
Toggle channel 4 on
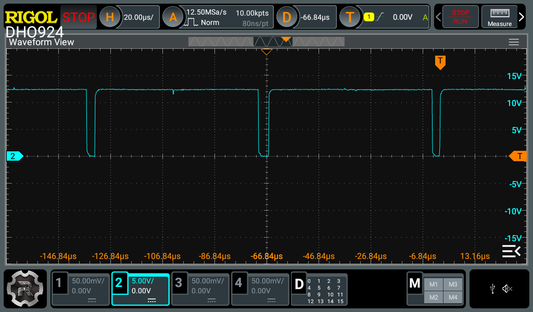[x=260, y=289]
